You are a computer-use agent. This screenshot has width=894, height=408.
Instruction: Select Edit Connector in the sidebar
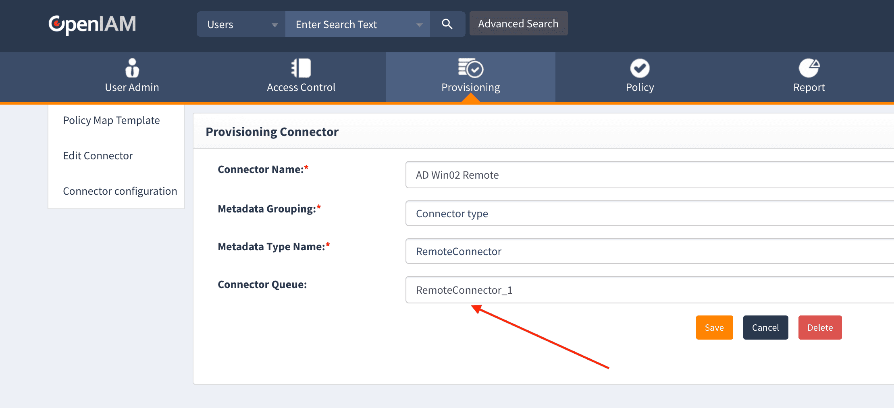click(x=98, y=156)
